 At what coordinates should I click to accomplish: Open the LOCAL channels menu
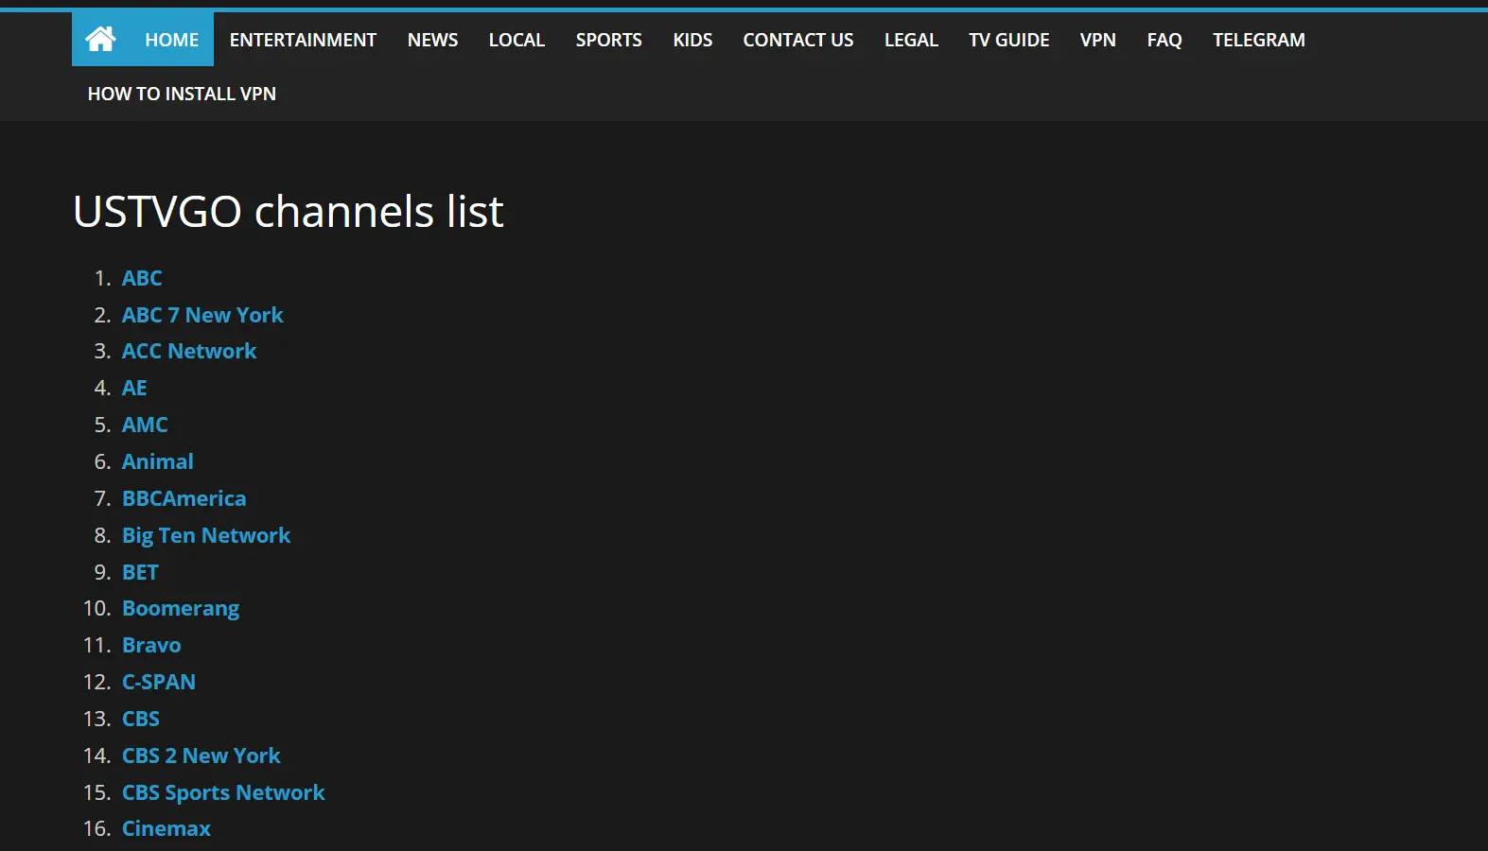(516, 40)
